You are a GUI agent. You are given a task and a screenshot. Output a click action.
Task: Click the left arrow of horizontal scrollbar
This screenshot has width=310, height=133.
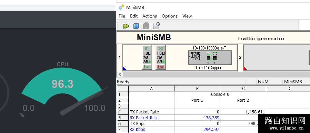tap(119, 74)
